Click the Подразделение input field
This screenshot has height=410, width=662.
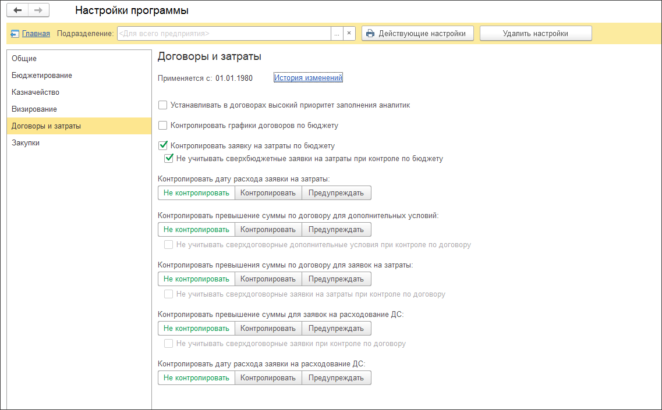224,34
